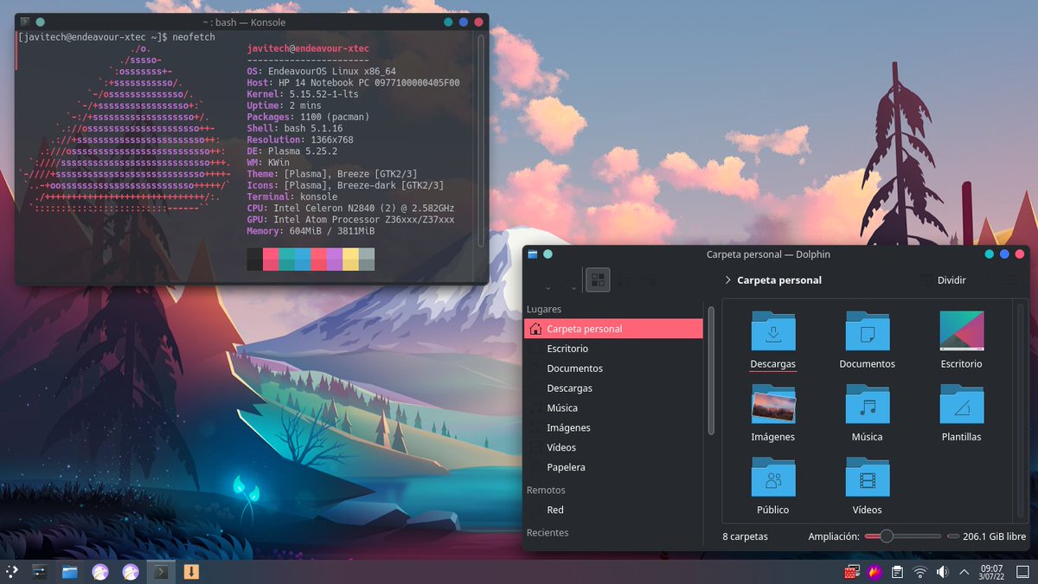Click the 'Memory: 604MiB / 3811MiB' line in Konsole

311,231
